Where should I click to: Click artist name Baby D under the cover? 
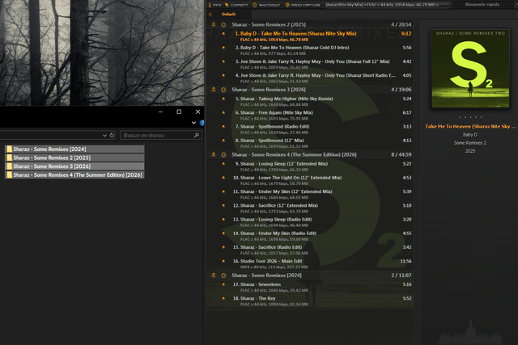[470, 135]
